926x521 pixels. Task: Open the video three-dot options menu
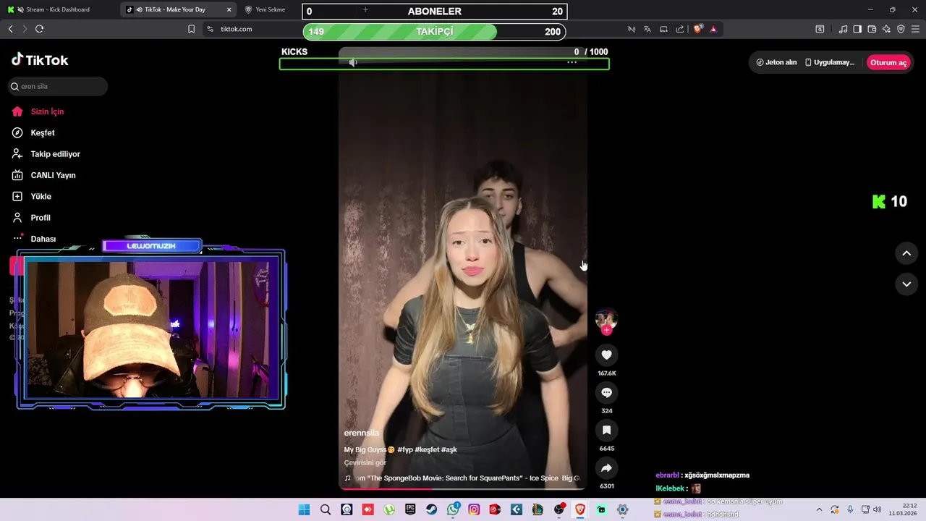click(x=572, y=62)
